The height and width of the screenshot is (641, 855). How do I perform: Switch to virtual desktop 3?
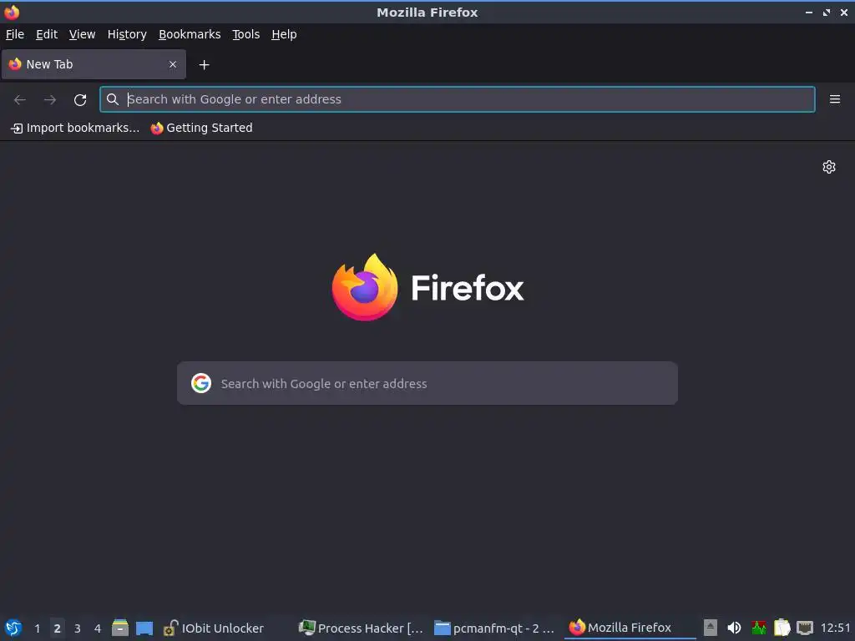[78, 628]
